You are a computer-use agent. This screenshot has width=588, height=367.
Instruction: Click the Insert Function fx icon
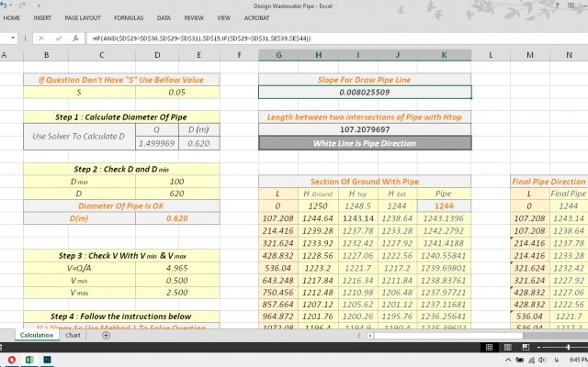pos(75,38)
